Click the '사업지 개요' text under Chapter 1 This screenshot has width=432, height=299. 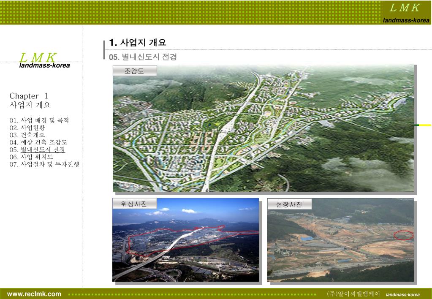point(30,105)
